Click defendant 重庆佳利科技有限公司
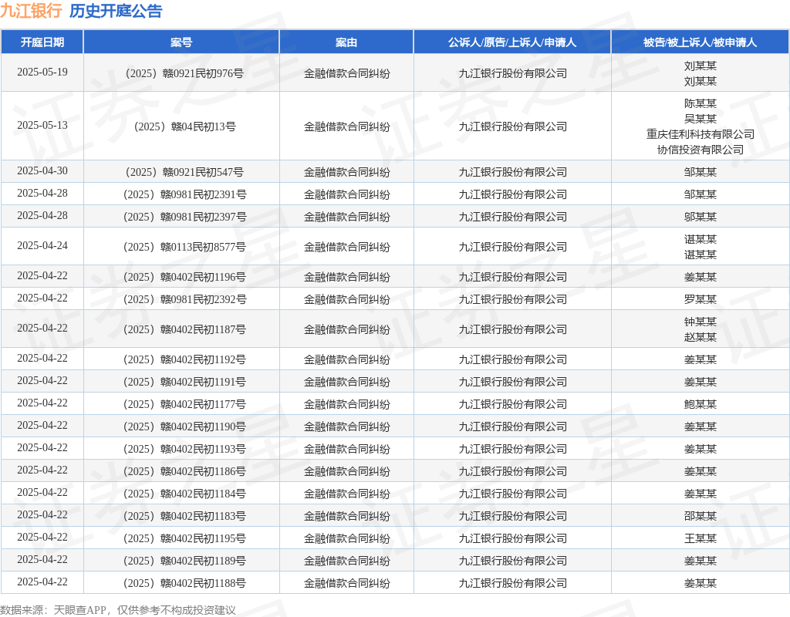Viewport: 790px width, 617px height. 701,134
